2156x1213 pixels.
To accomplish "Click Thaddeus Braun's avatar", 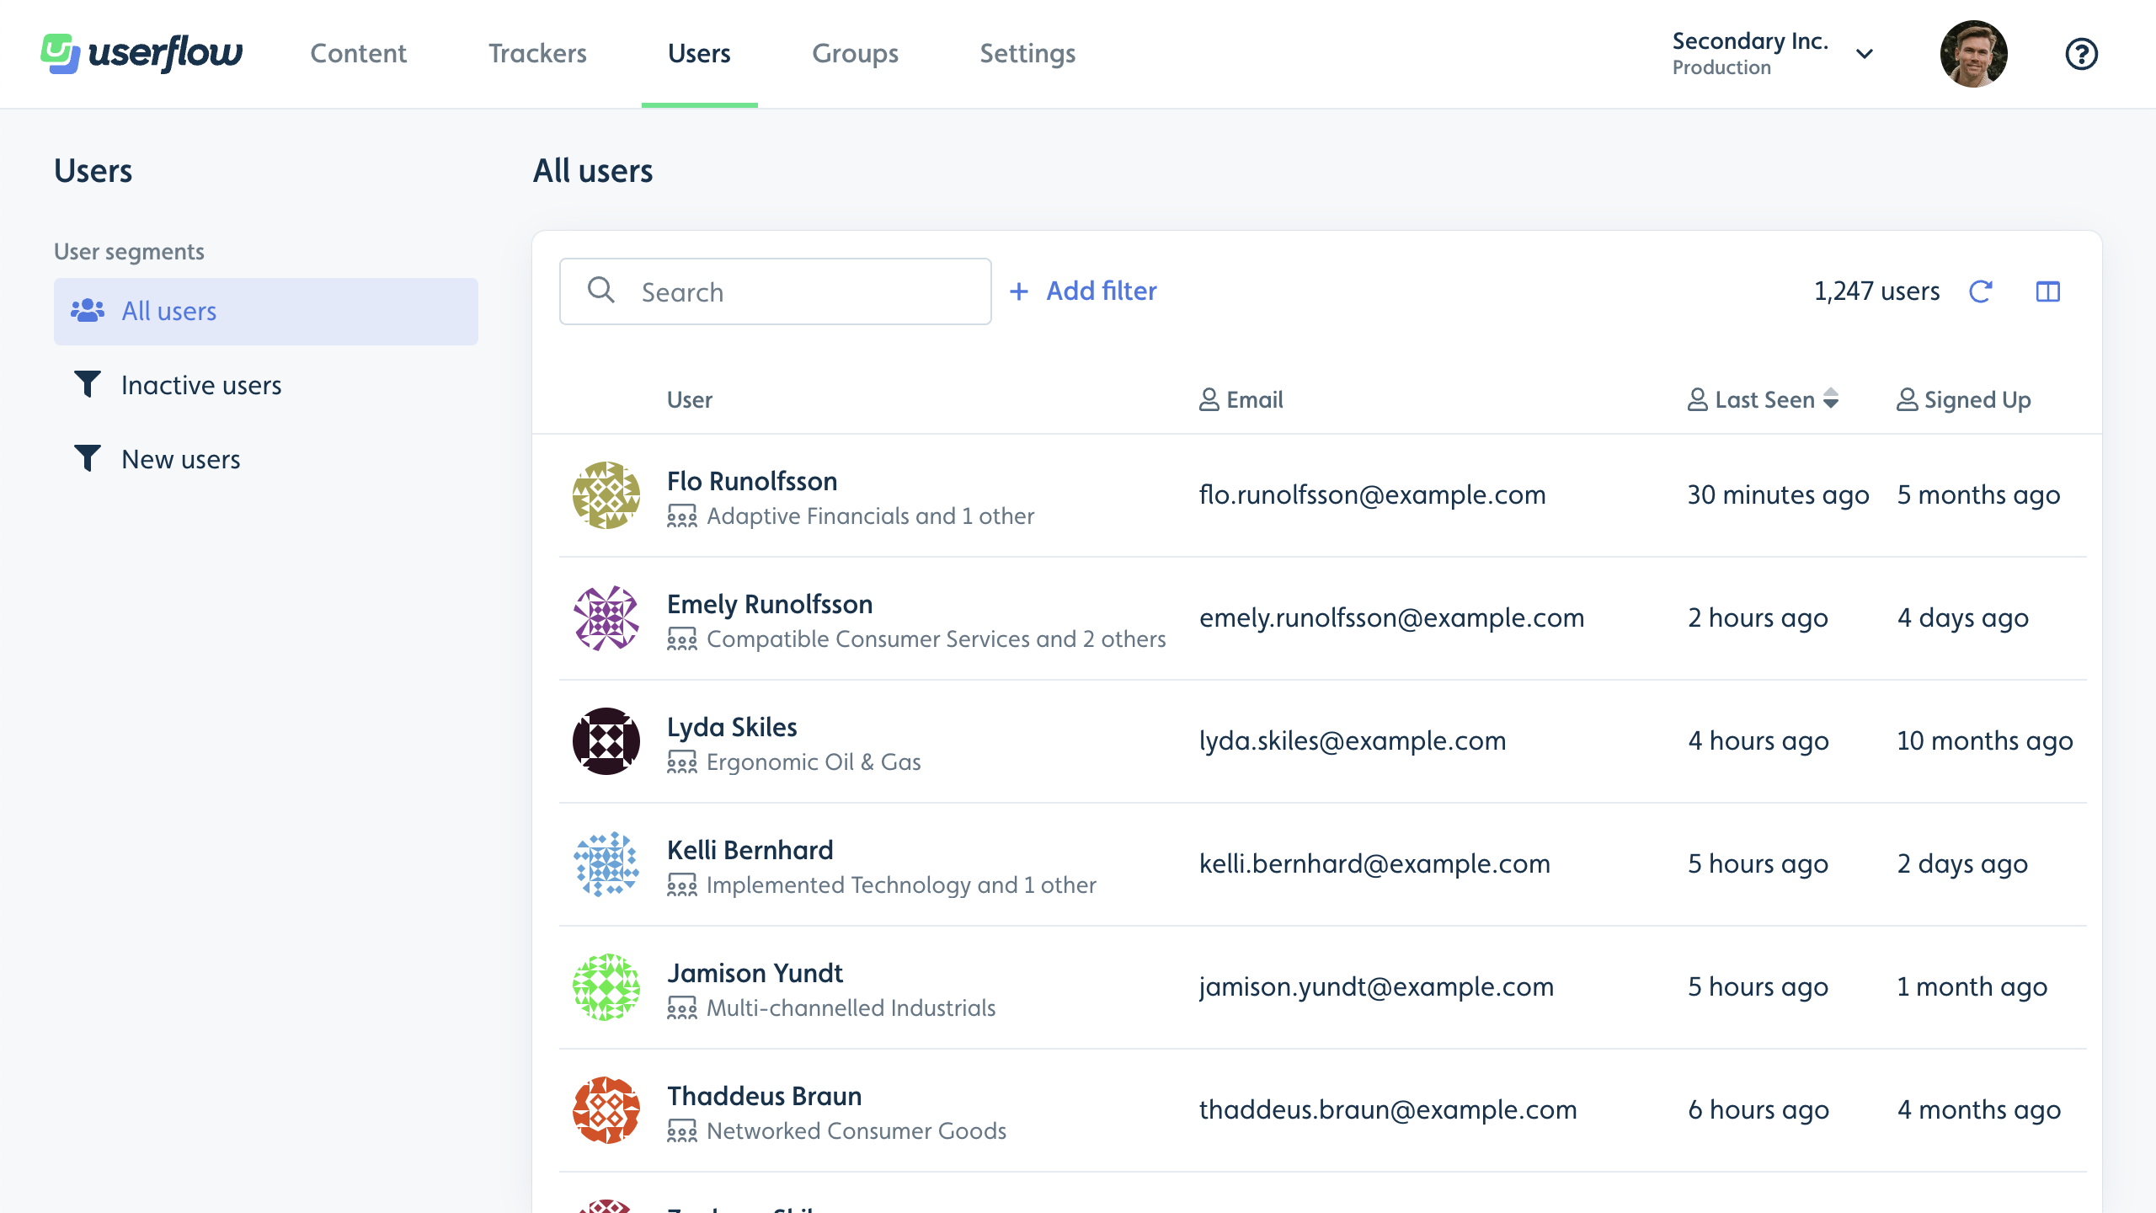I will 606,1110.
